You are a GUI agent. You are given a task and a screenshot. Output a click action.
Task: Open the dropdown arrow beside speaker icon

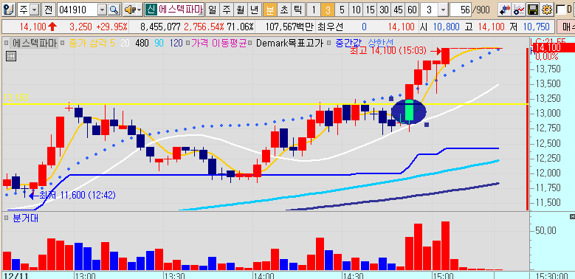click(x=139, y=10)
